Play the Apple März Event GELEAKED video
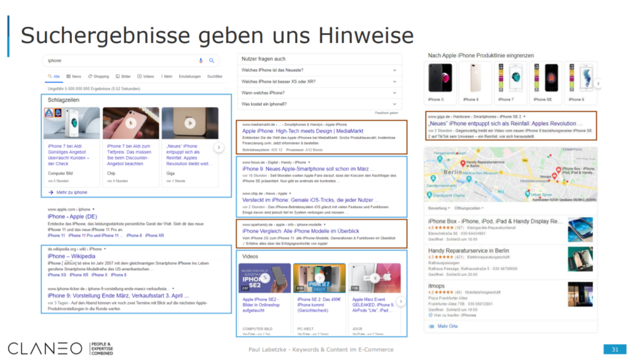The height and width of the screenshot is (358, 639). click(374, 278)
